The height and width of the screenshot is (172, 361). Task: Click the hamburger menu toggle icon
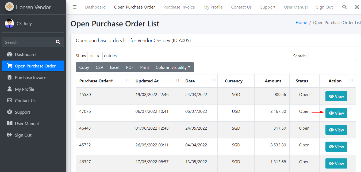point(75,7)
